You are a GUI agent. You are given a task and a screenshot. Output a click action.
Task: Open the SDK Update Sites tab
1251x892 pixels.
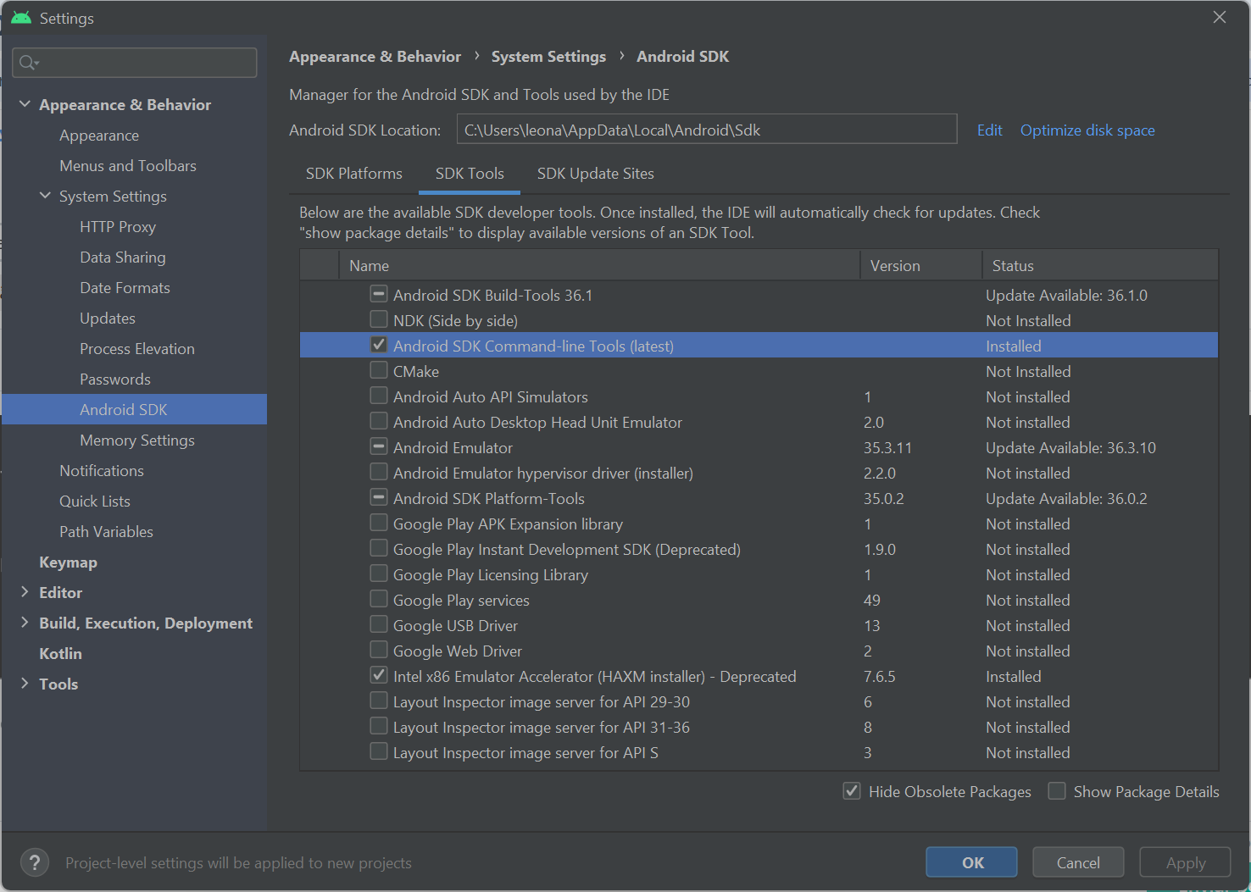point(595,174)
